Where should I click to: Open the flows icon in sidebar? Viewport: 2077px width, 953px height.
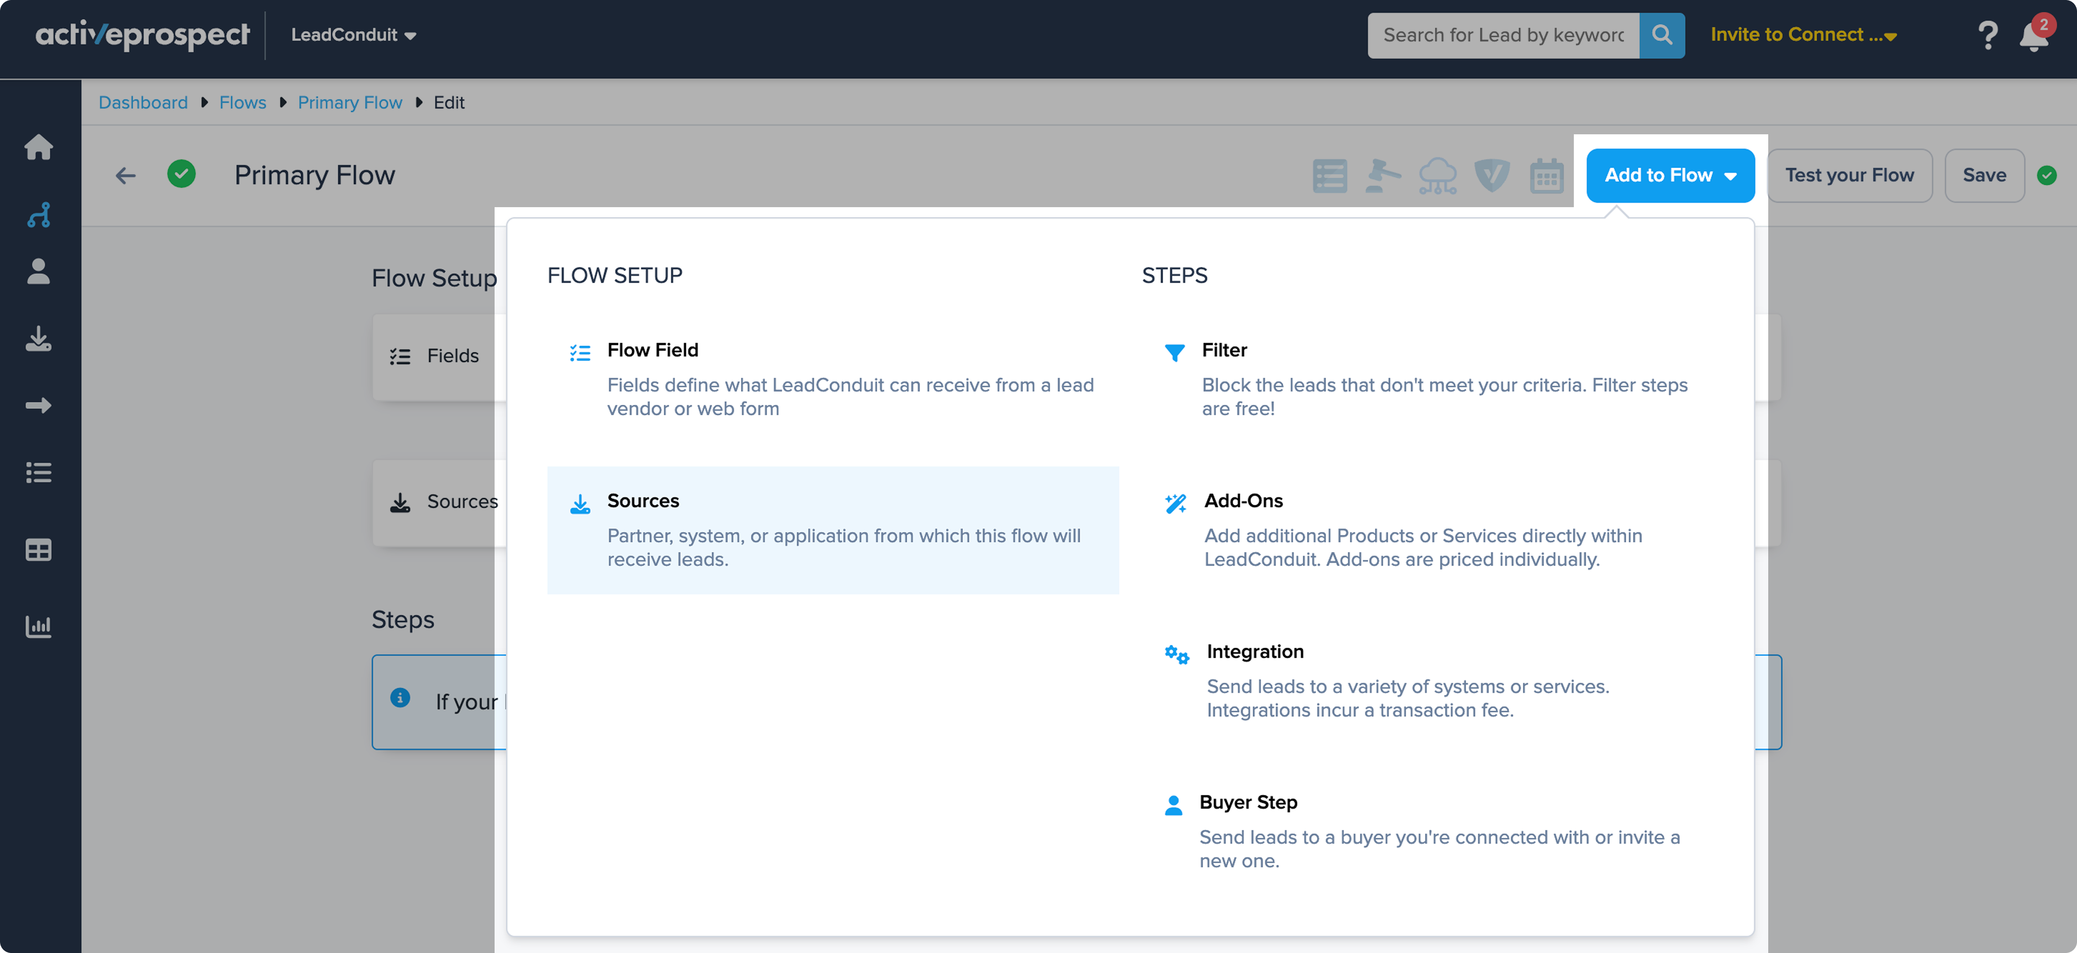point(39,214)
